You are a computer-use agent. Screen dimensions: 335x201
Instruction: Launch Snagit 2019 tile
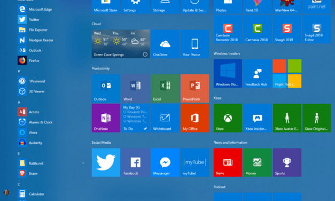[287, 29]
